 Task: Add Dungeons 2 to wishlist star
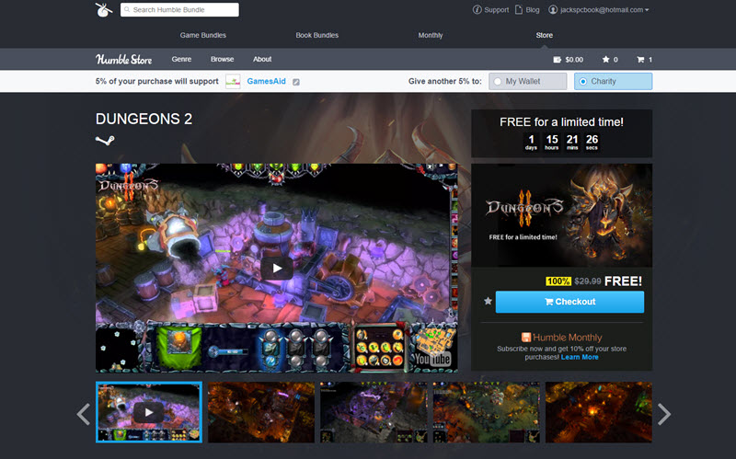489,302
